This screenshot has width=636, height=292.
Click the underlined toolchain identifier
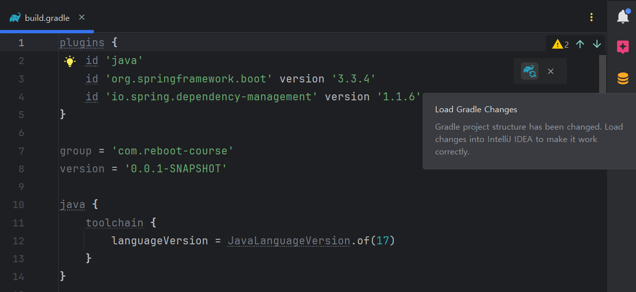point(114,222)
